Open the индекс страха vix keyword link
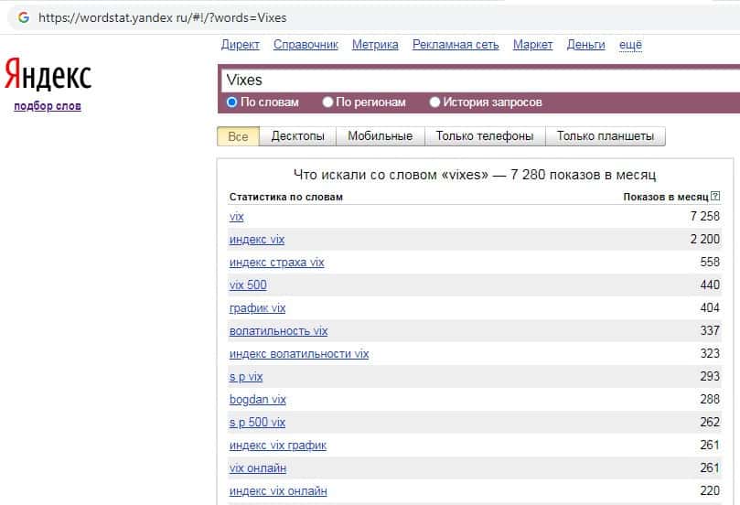The height and width of the screenshot is (505, 740). click(276, 263)
